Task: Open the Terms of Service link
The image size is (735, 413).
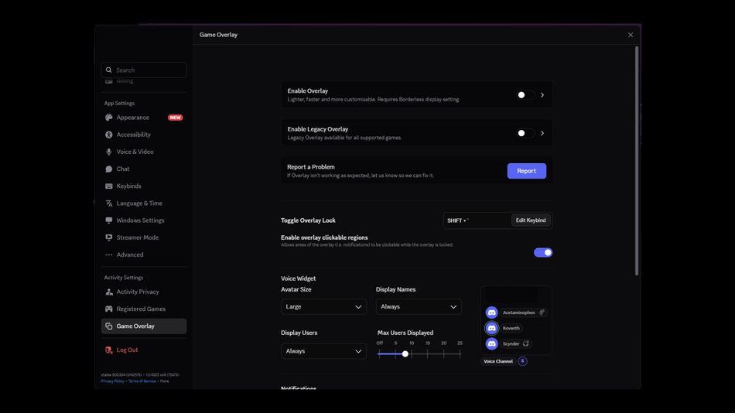Action: (x=142, y=381)
